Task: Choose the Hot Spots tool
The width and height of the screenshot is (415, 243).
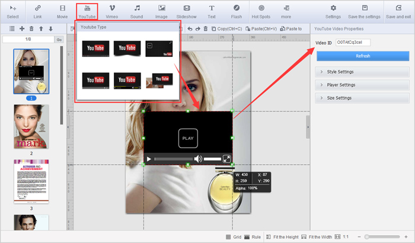Action: [x=261, y=11]
